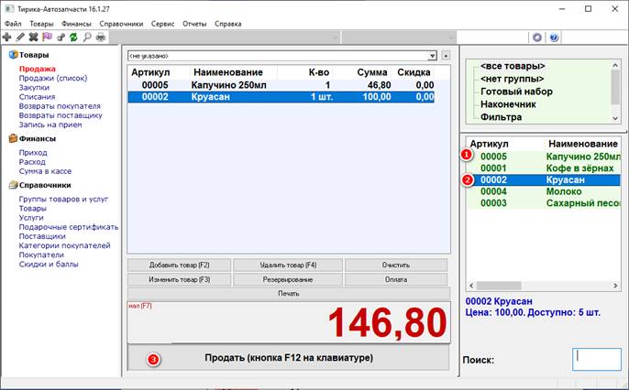
Task: Click the link/copy toolbar icon
Action: click(x=61, y=38)
